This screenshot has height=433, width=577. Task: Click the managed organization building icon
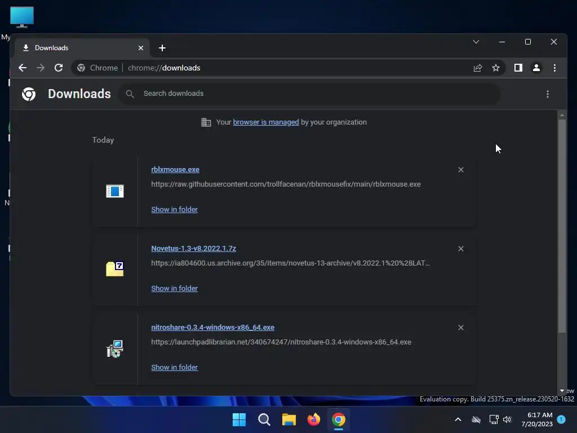(206, 122)
